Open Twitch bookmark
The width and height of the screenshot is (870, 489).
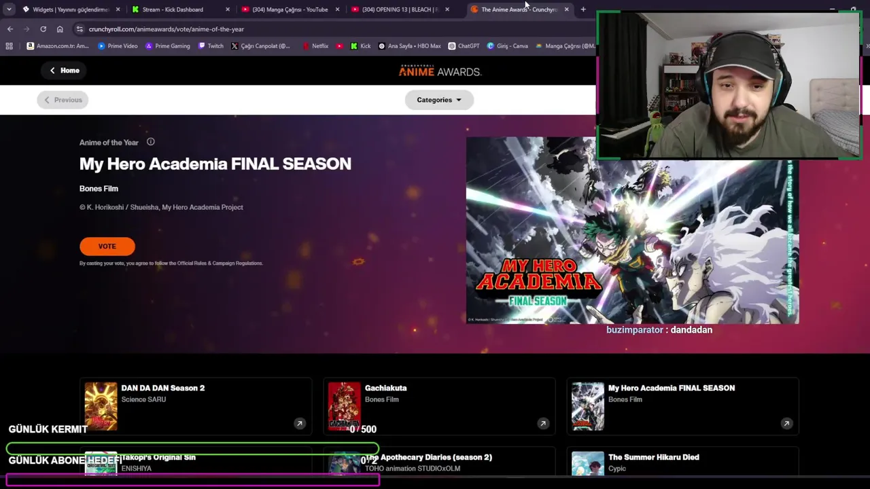click(211, 46)
